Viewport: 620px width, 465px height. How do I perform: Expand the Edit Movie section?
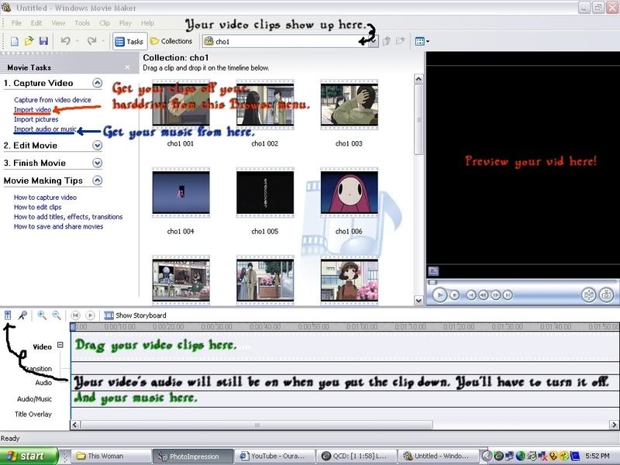[98, 146]
